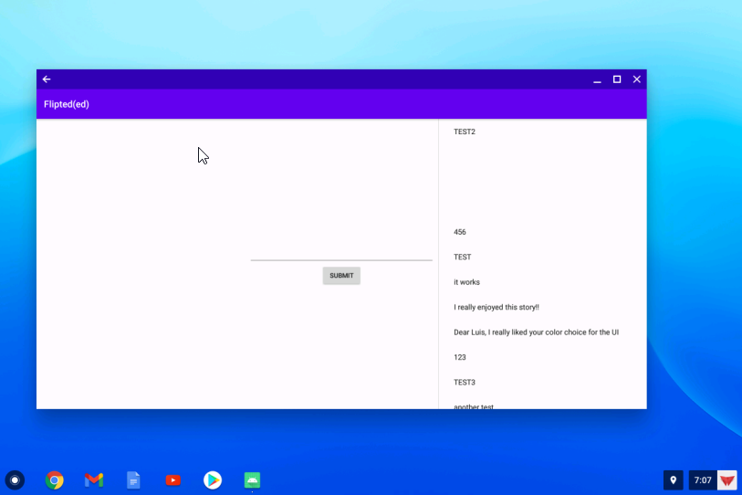742x495 pixels.
Task: Minimize the Flipted(ed) window
Action: coord(597,79)
